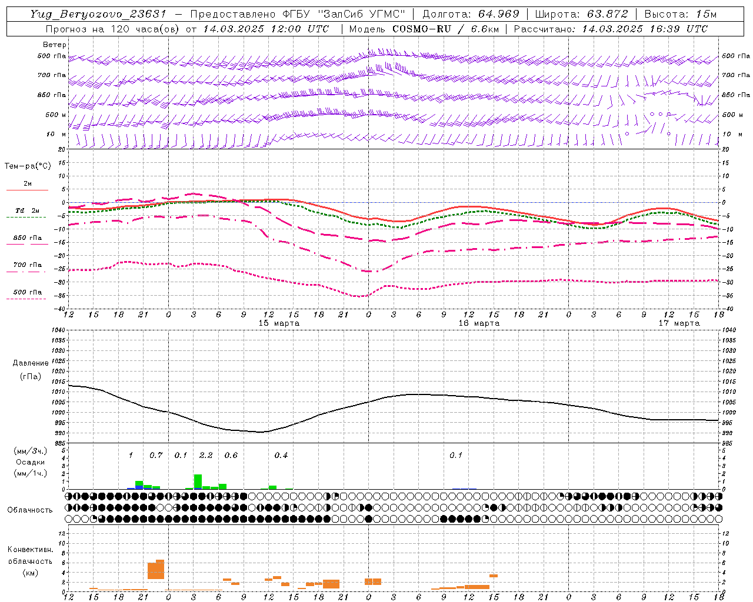753x602 pixels.
Task: Click the 0.1 value between 0.7 and 2.2
Action: tap(181, 456)
